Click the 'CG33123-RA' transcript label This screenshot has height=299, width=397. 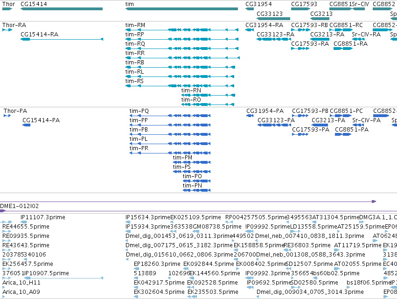tap(275, 35)
